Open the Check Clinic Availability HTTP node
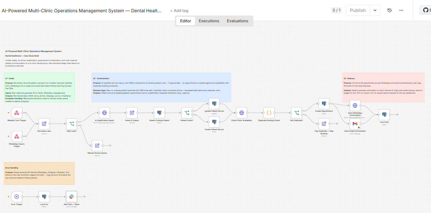The height and width of the screenshot is (213, 431). point(241,113)
